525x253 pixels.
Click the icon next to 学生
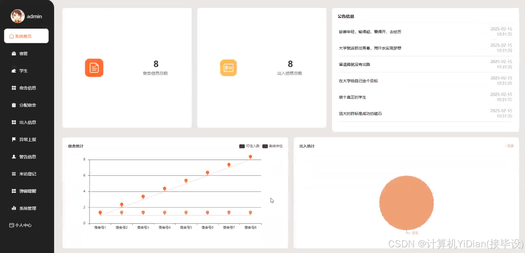click(14, 71)
